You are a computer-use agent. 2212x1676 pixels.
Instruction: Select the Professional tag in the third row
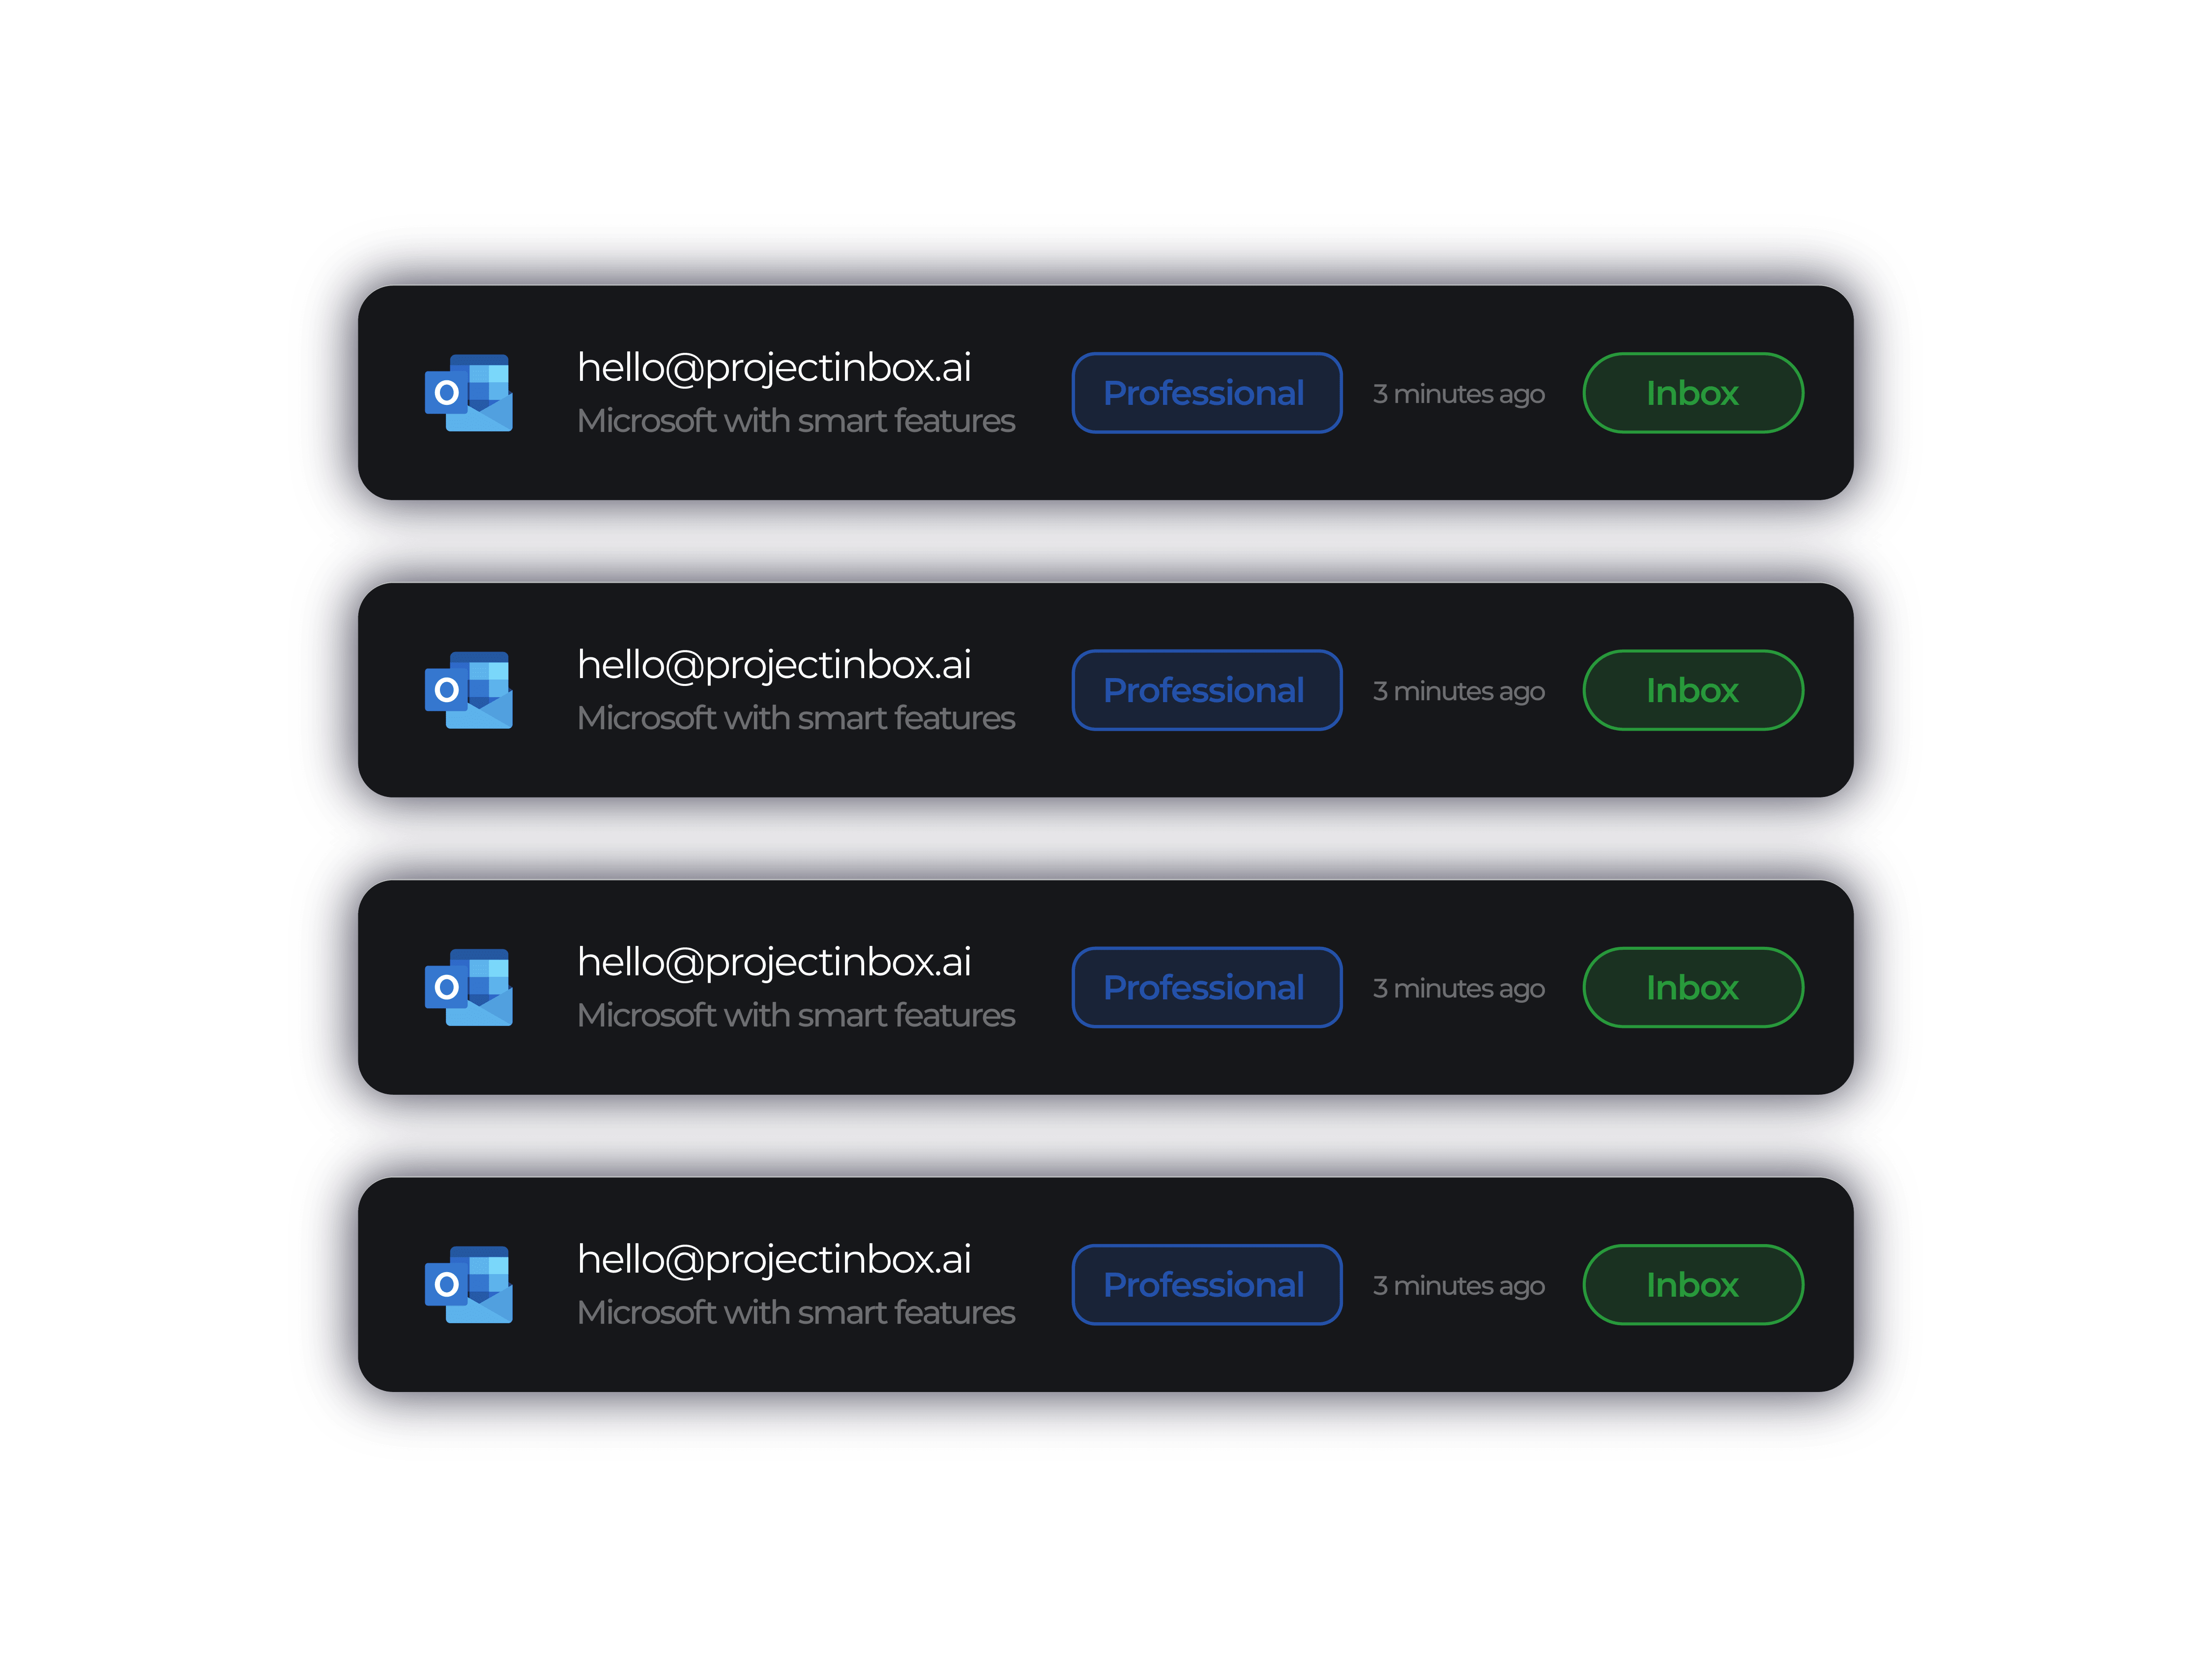point(1206,988)
